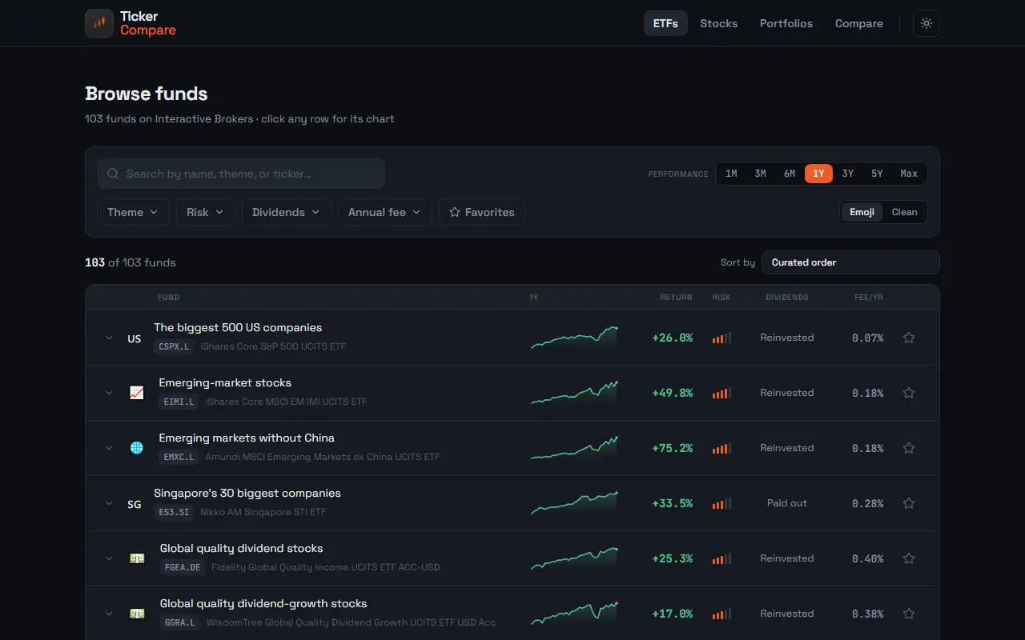Image resolution: width=1025 pixels, height=640 pixels.
Task: Open Global quality dividend stocks fund
Action: click(x=241, y=548)
